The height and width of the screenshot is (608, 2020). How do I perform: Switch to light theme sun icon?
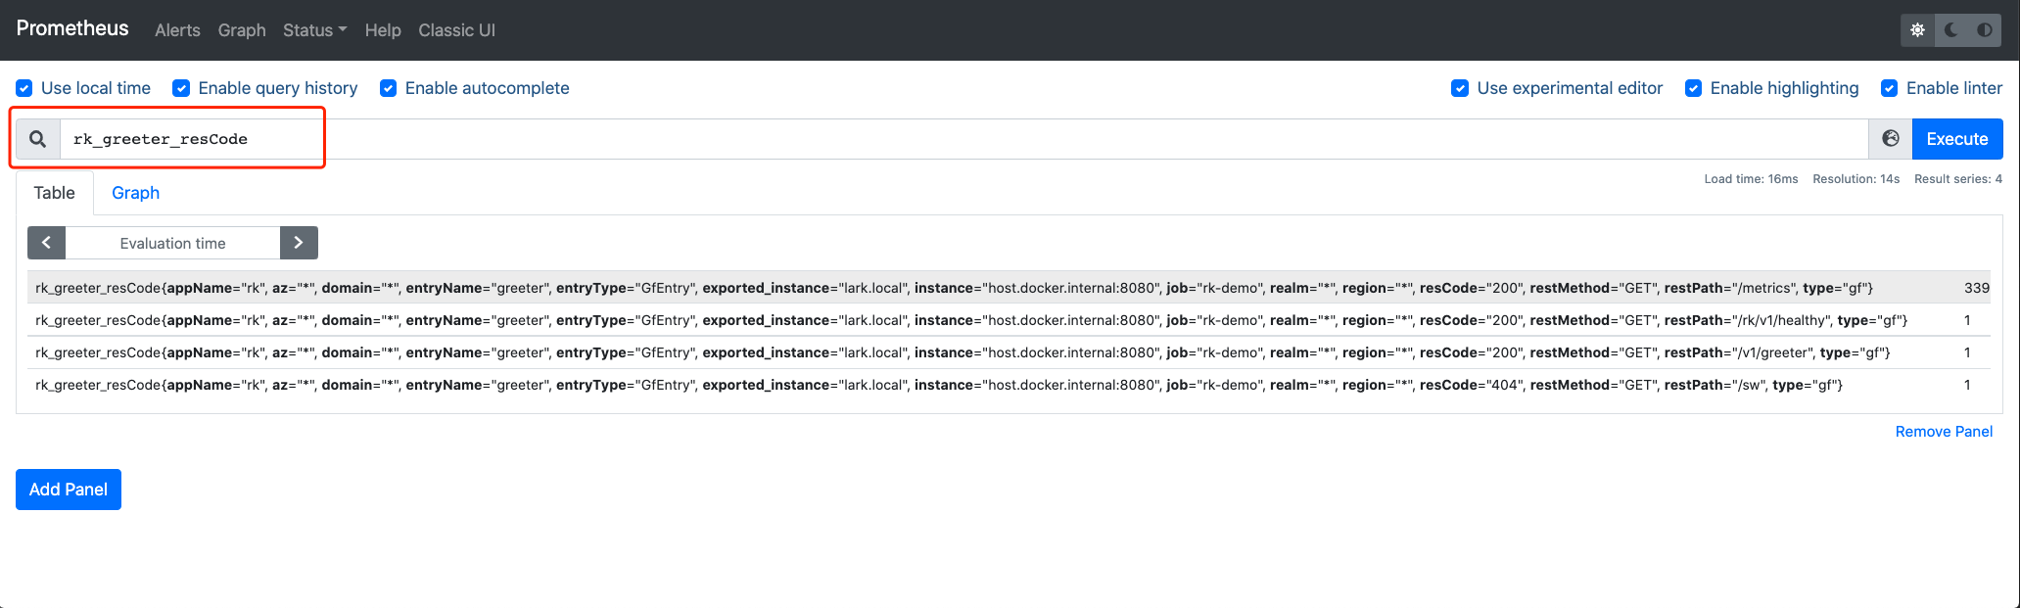click(1918, 30)
